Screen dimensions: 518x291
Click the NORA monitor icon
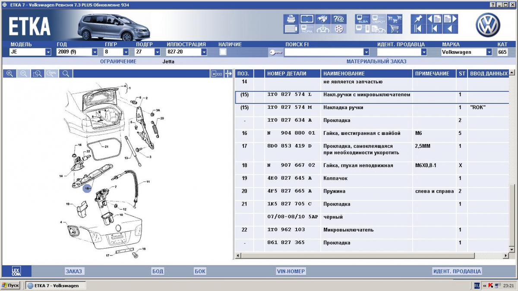[307, 29]
